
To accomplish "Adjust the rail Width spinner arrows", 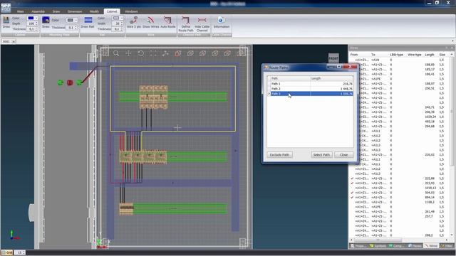I will coord(122,23).
